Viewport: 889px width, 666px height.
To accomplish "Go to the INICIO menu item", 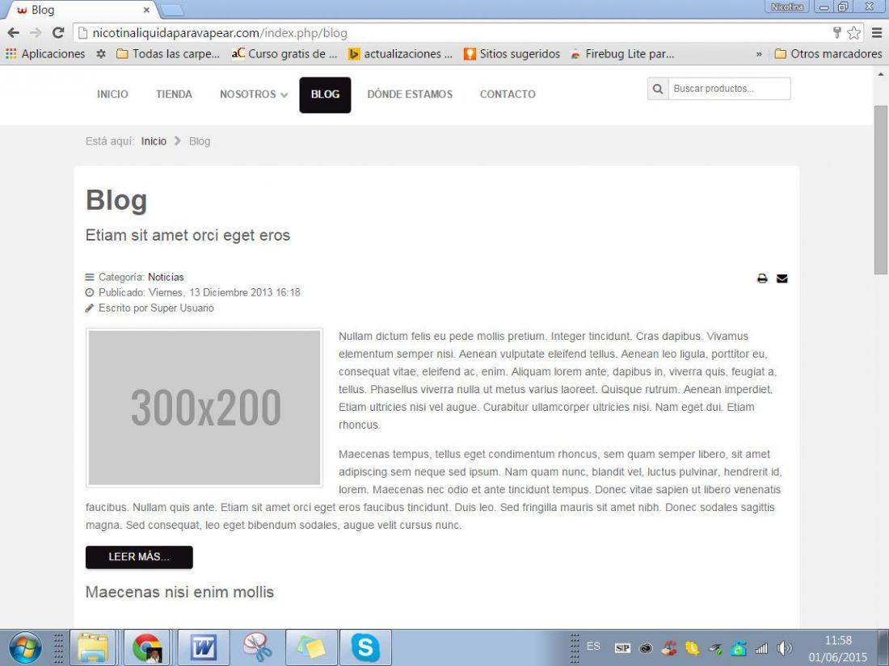I will click(x=112, y=94).
